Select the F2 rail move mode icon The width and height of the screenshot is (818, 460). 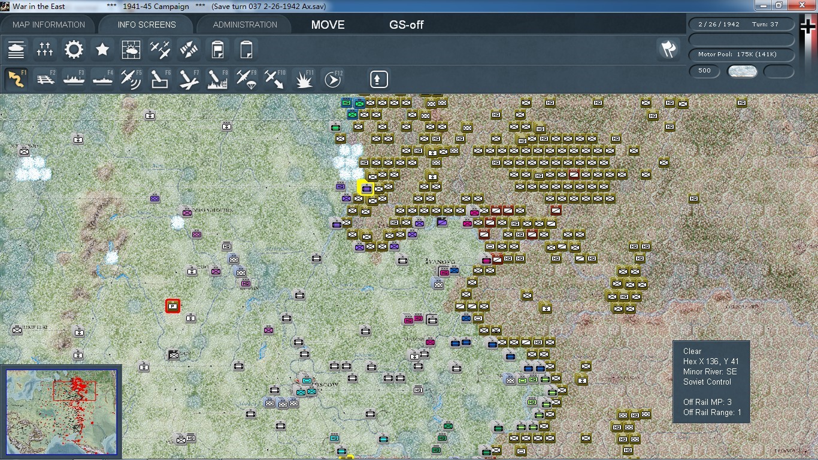coord(45,79)
